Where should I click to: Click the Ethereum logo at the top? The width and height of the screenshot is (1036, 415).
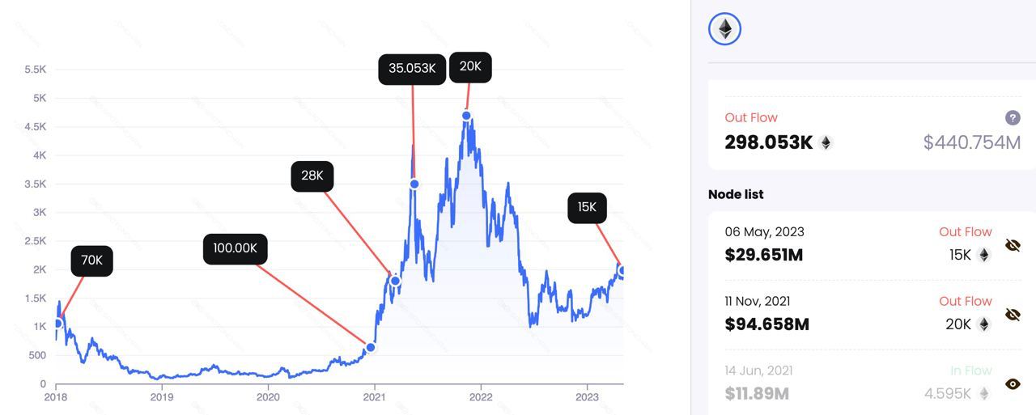tap(725, 29)
